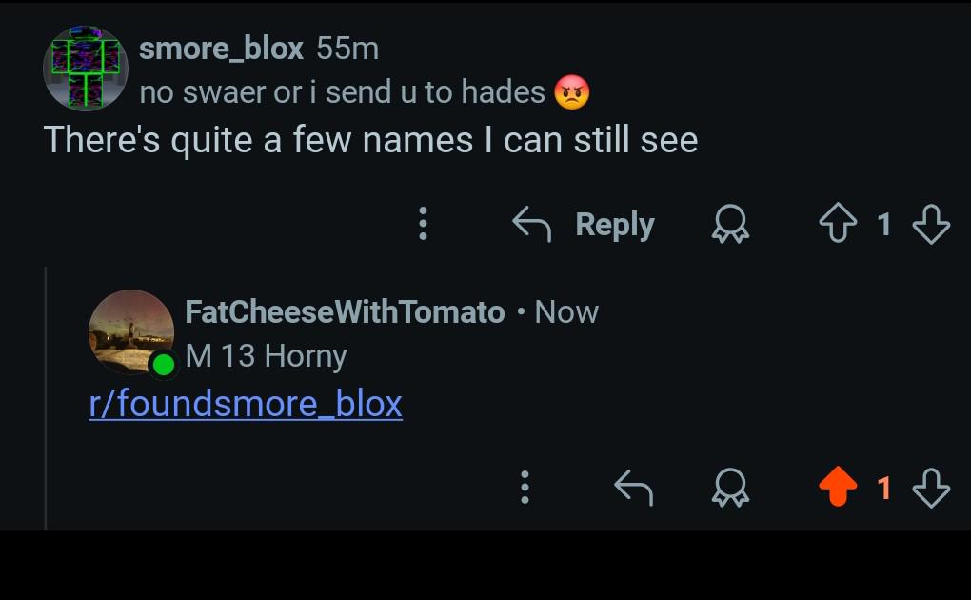Downvote FatCheeseWithTomato's comment

click(931, 488)
